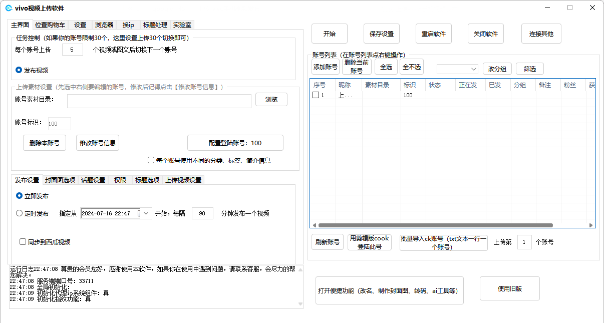Click log panel scroll-up arrow
Viewport: 604px width, 323px height.
[x=300, y=270]
